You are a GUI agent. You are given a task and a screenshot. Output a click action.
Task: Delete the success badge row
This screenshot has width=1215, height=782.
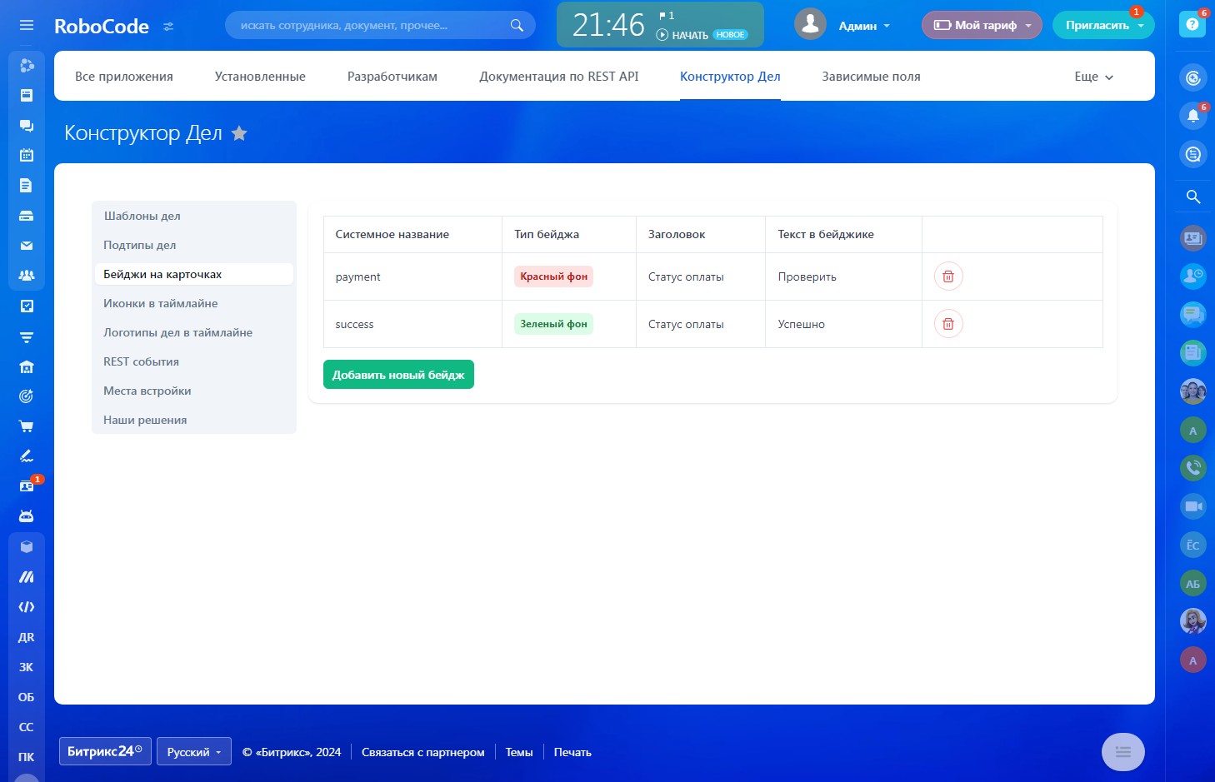[x=947, y=324]
